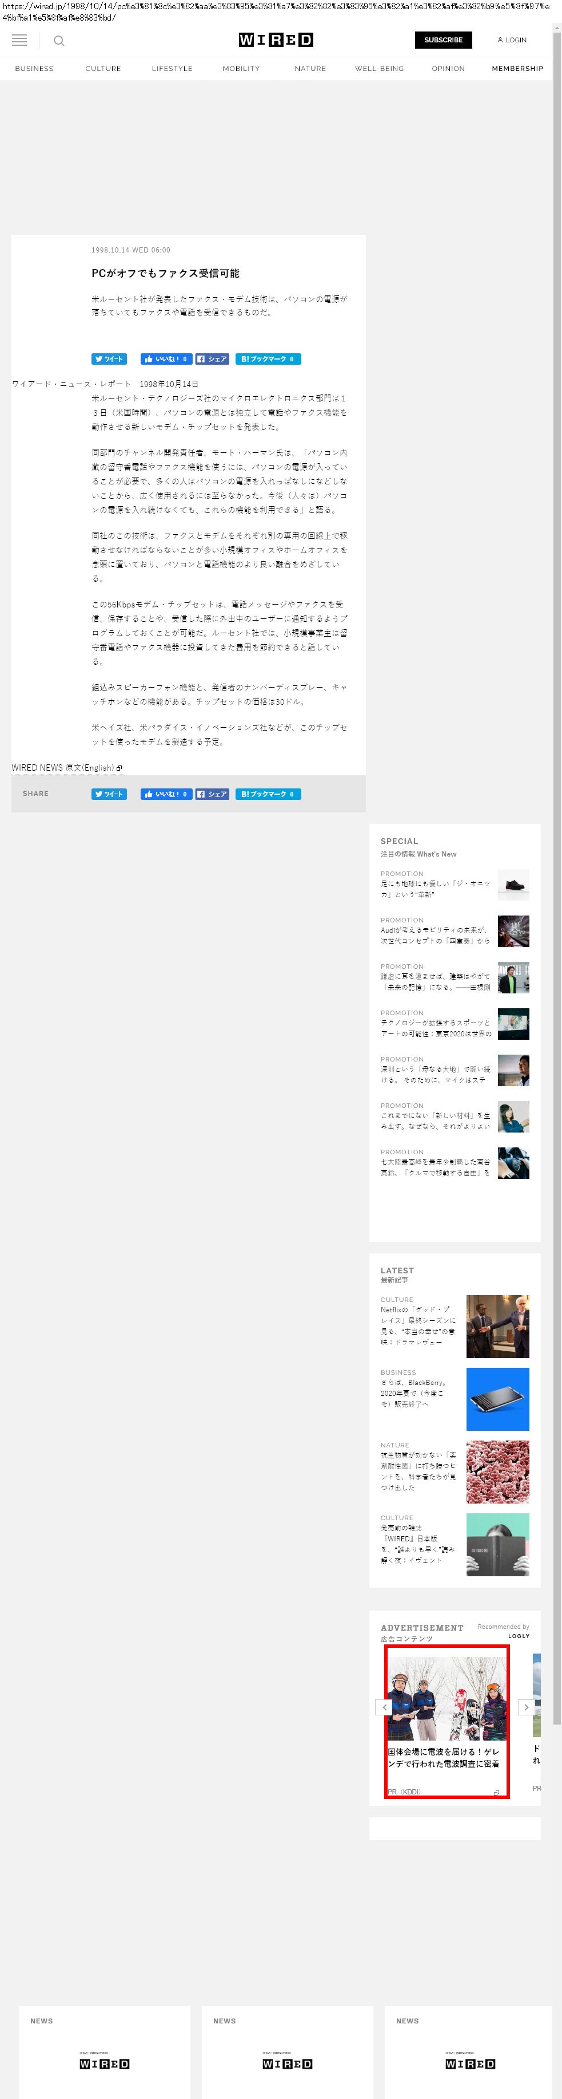Click the bottom Hatena bookmark button
This screenshot has height=2099, width=562.
pos(268,794)
